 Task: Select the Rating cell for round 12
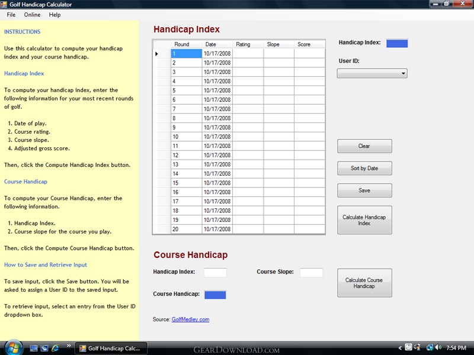click(x=248, y=155)
